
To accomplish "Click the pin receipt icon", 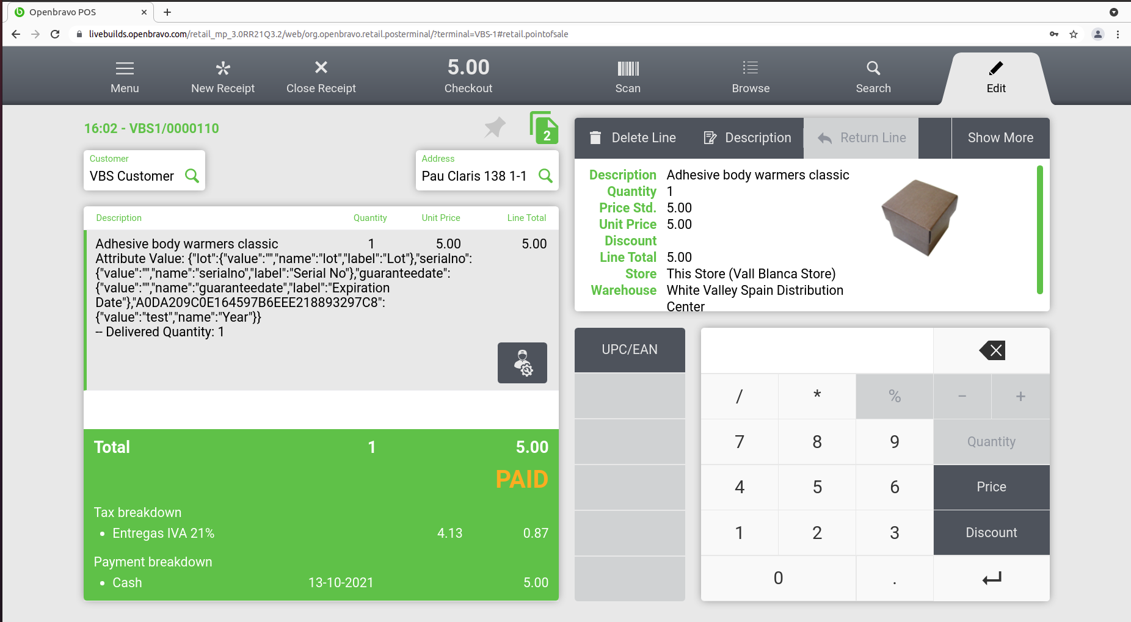I will pyautogui.click(x=495, y=127).
